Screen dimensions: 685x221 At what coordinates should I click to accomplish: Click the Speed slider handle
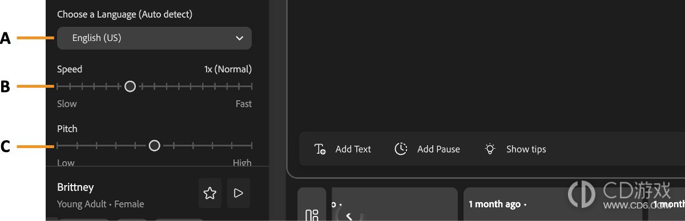pos(130,87)
